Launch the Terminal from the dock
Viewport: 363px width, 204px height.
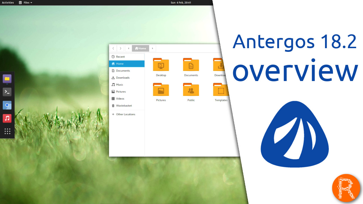pos(7,92)
